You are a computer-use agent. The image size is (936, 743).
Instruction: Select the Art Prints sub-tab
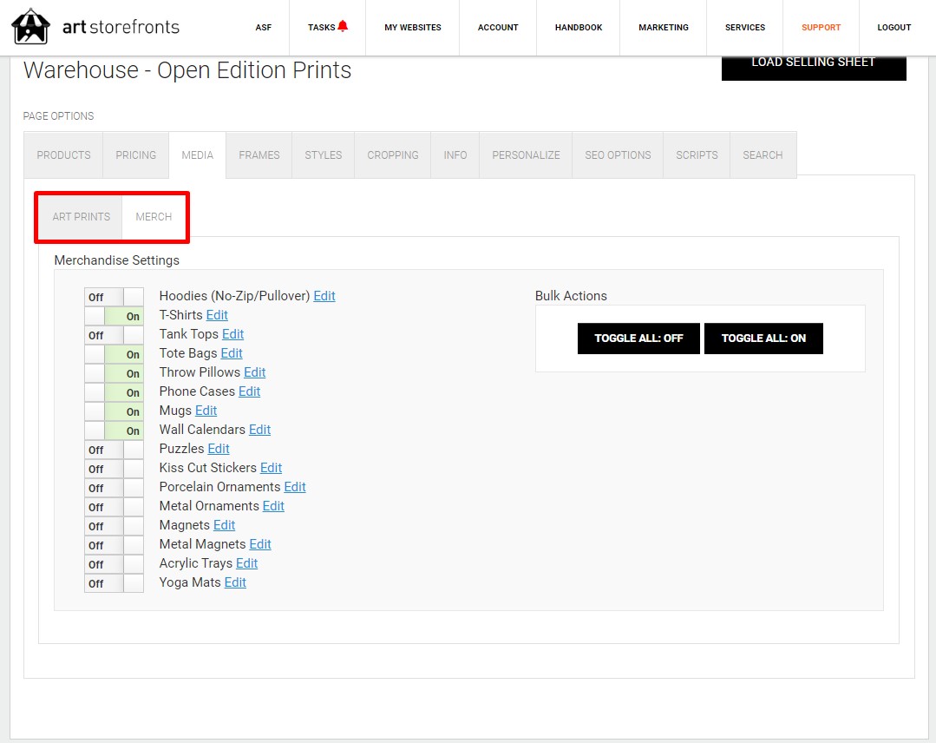(x=82, y=217)
